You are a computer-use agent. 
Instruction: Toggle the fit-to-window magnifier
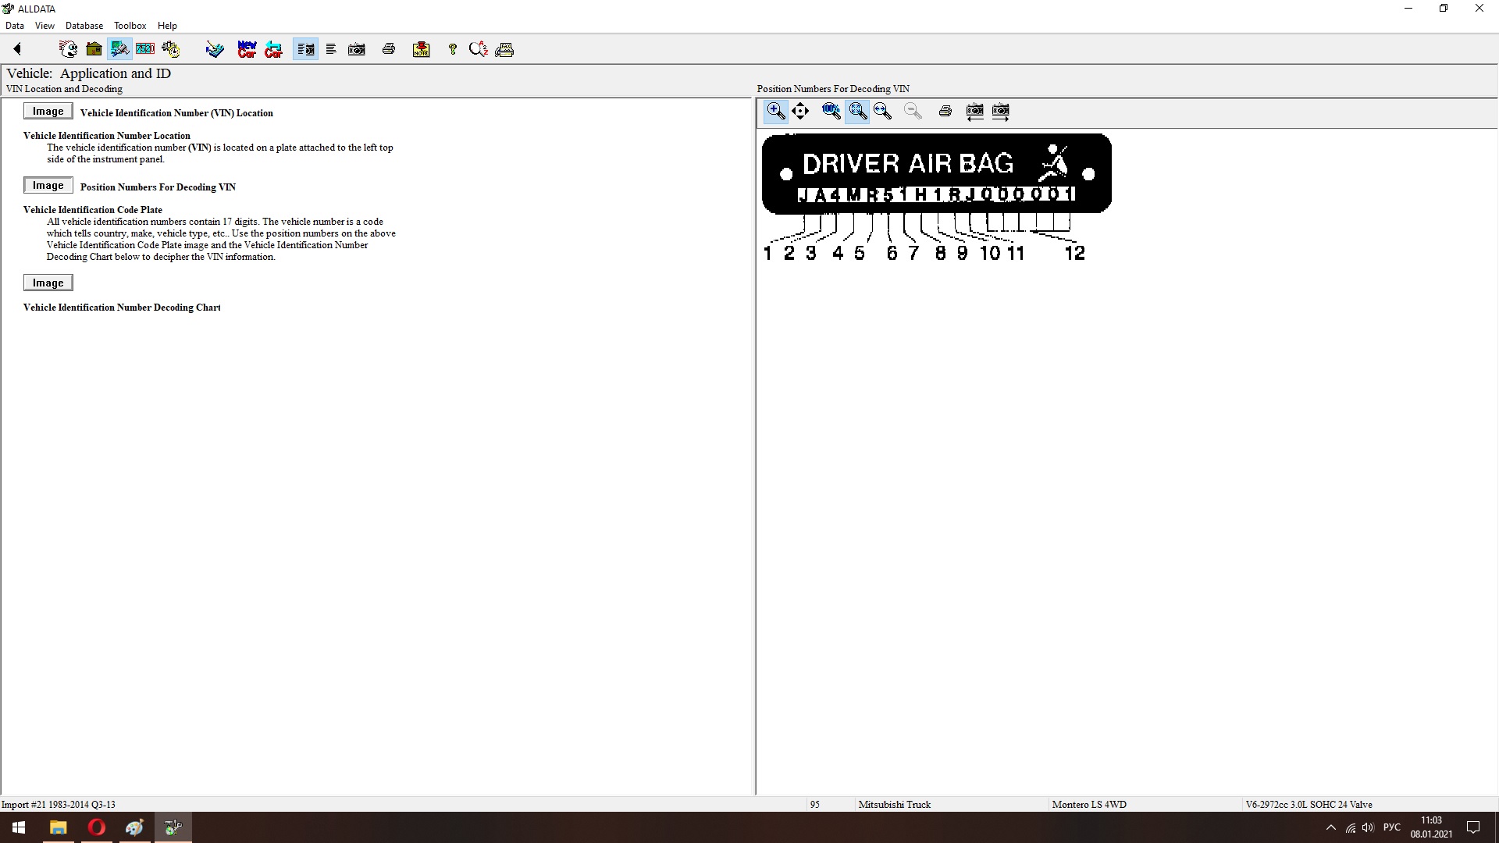click(857, 111)
